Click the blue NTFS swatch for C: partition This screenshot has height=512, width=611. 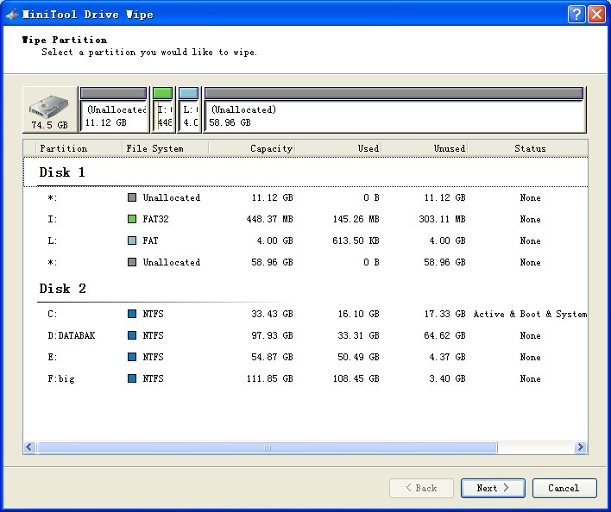[x=132, y=314]
